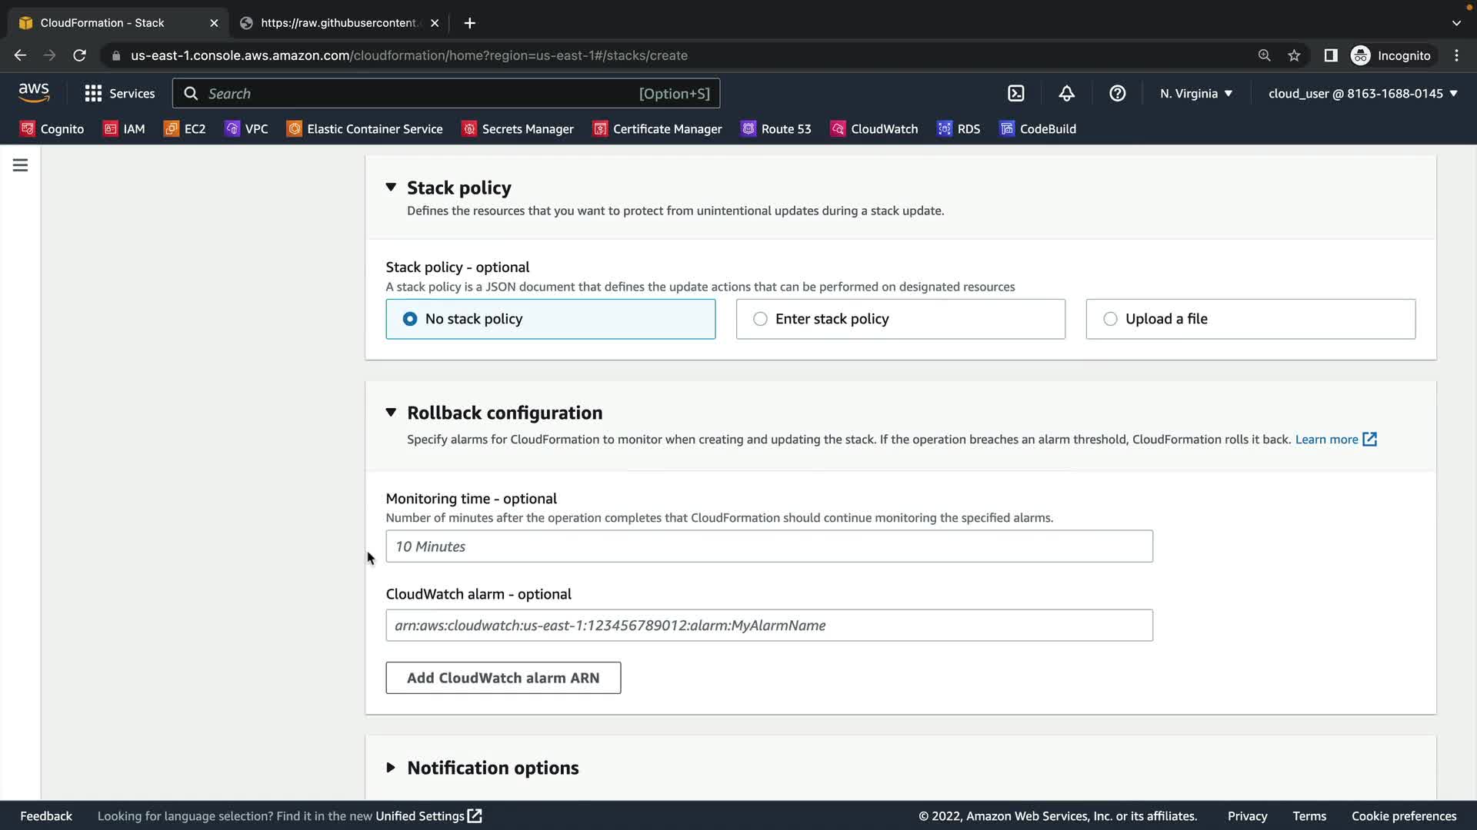Open the notifications bell icon
This screenshot has width=1477, height=830.
[x=1066, y=94]
